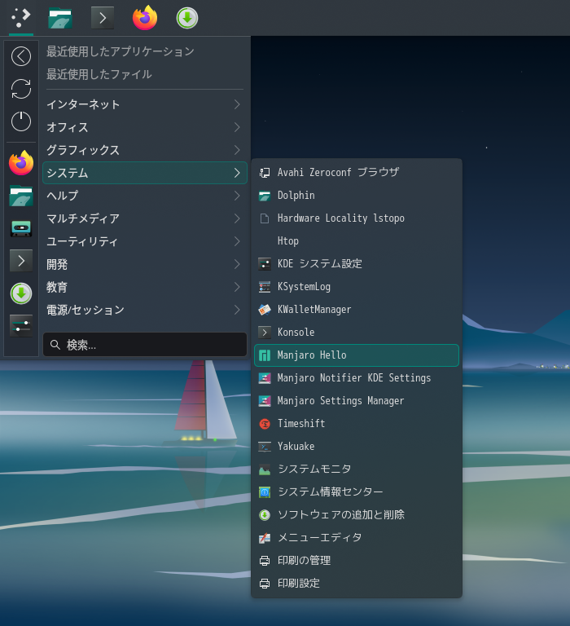570x626 pixels.
Task: Click the KSystemLog icon
Action: (265, 287)
